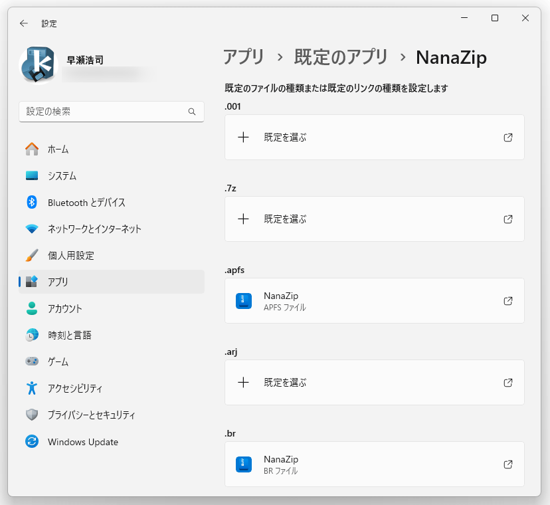The height and width of the screenshot is (505, 550).
Task: Open ネットワークとインターネット section
Action: [112, 229]
